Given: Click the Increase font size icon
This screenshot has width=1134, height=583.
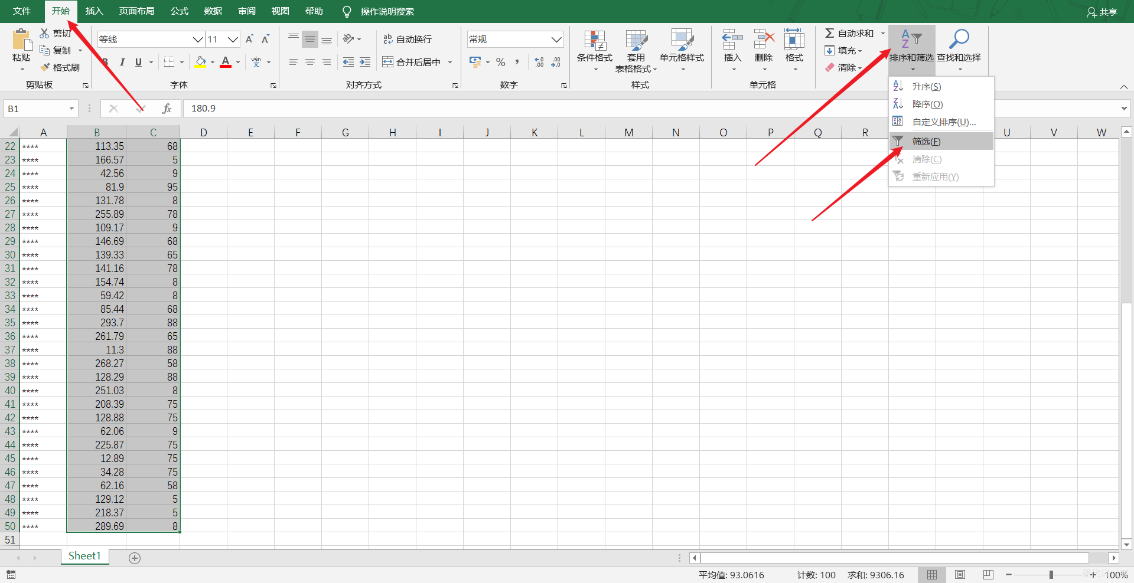Looking at the screenshot, I should pos(249,39).
